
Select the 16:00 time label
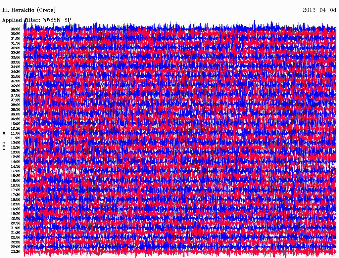(x=15, y=180)
